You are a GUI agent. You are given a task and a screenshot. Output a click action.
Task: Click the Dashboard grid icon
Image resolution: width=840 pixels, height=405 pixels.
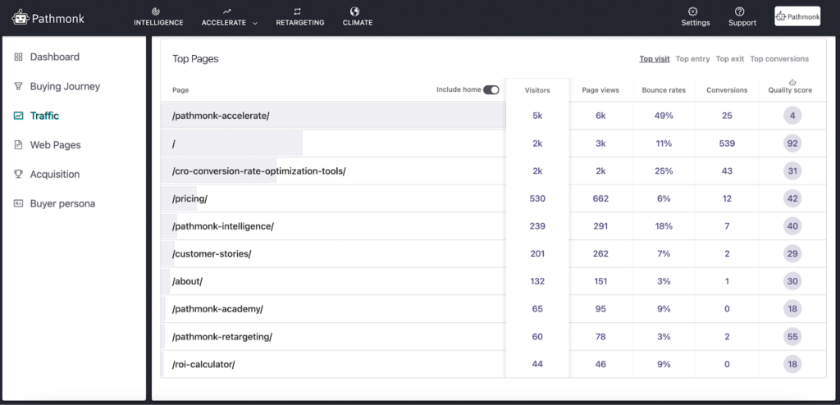[18, 57]
